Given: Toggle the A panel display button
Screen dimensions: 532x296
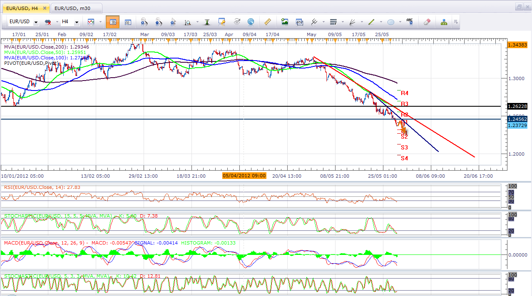Looking at the screenshot, I should 128,22.
